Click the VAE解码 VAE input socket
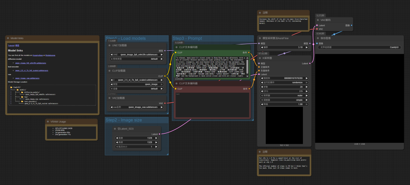Image resolution: width=410 pixels, height=185 pixels. [x=317, y=29]
